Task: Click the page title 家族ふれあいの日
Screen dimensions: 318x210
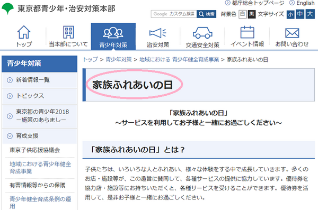Action: click(132, 85)
